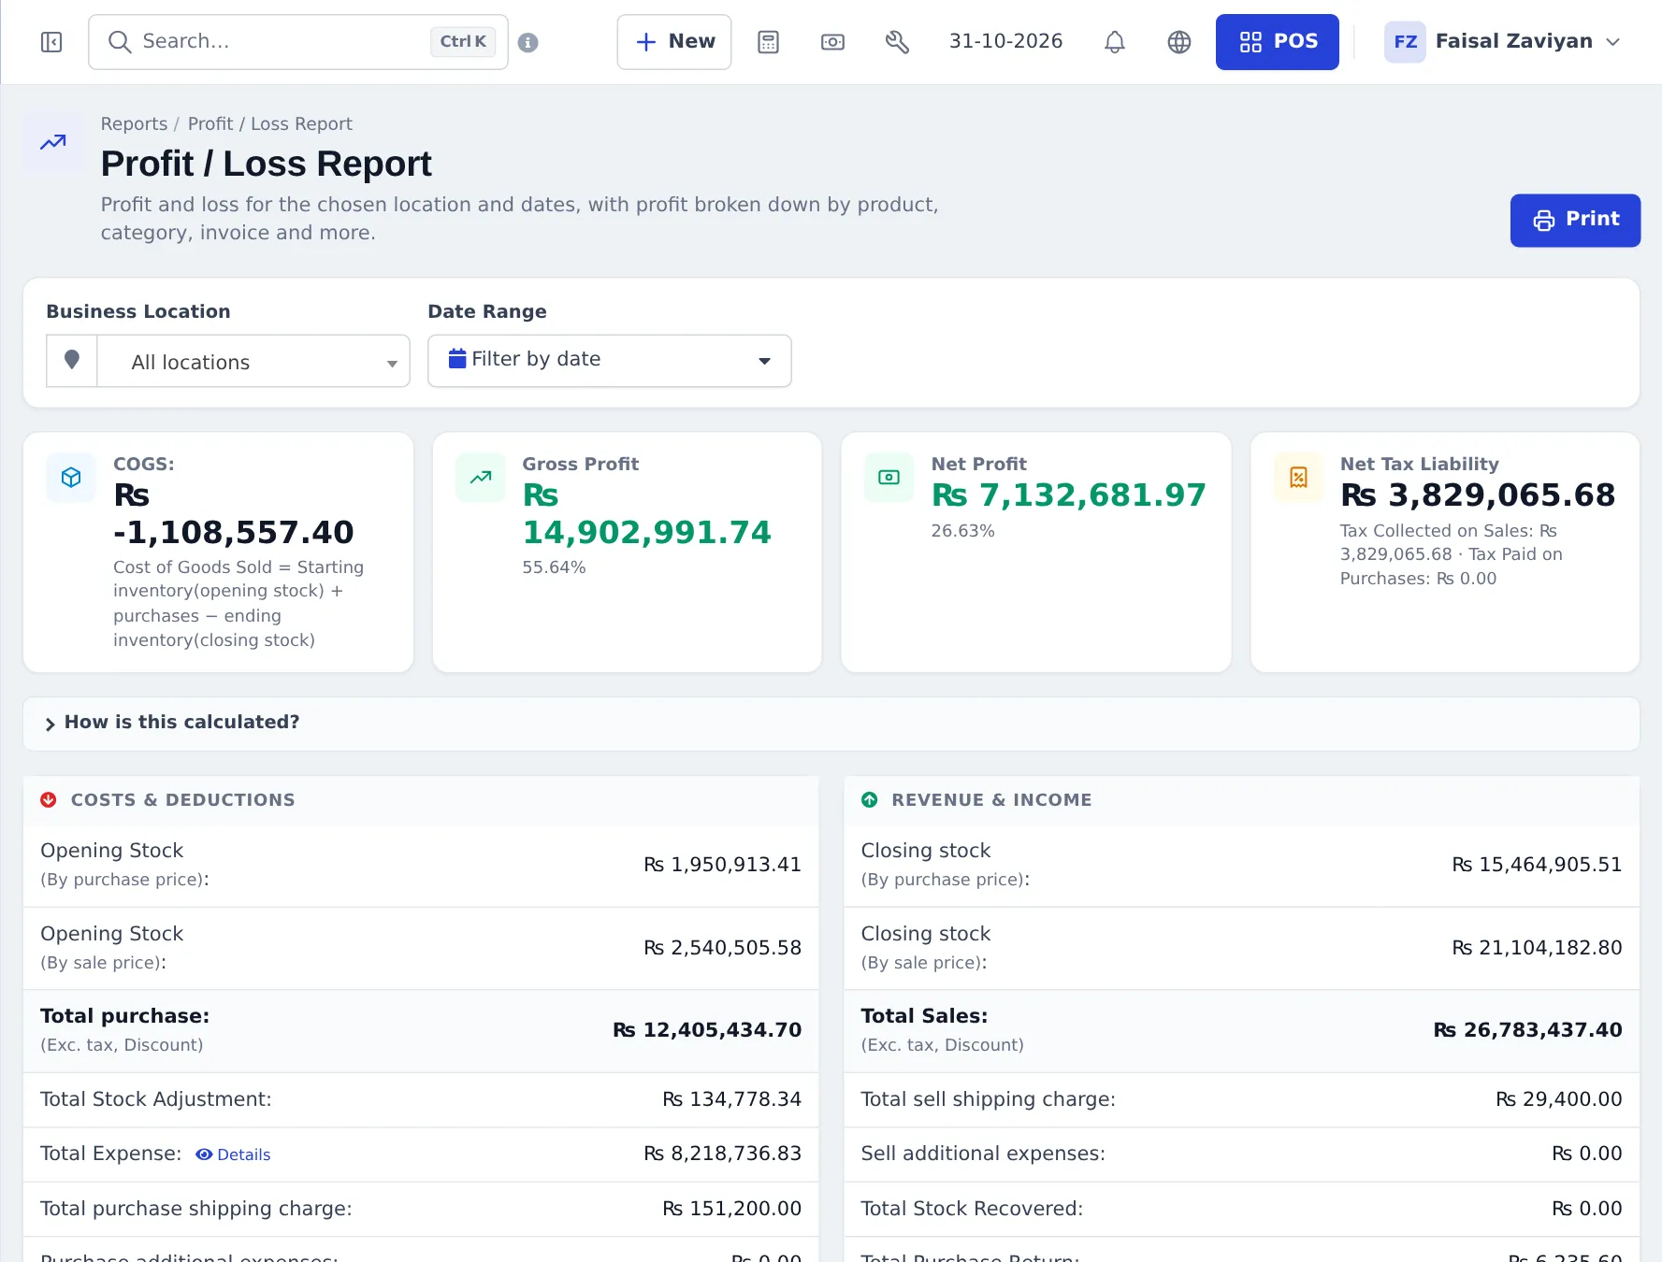Click Net Profit value Rs 7,132,681.97

point(1068,495)
